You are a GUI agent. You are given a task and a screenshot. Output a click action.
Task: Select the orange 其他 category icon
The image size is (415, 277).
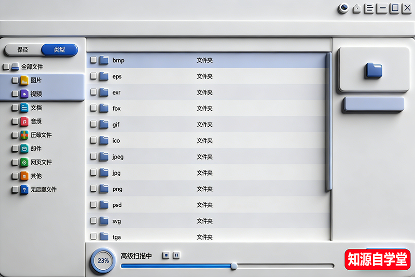(24, 176)
